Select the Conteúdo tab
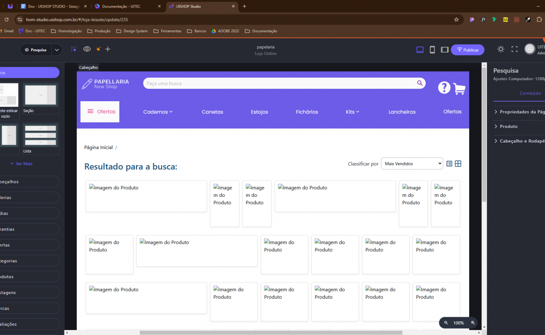This screenshot has width=545, height=335. (530, 93)
